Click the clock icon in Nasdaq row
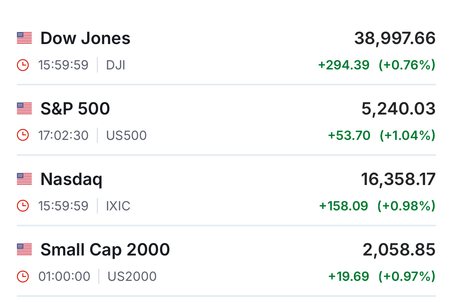This screenshot has width=453, height=302. 23,206
